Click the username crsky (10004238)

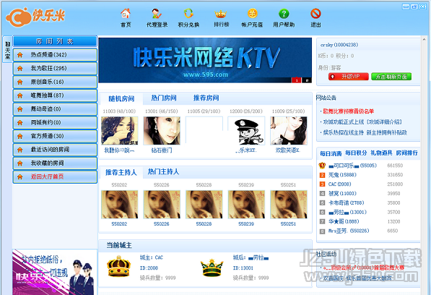coord(339,45)
